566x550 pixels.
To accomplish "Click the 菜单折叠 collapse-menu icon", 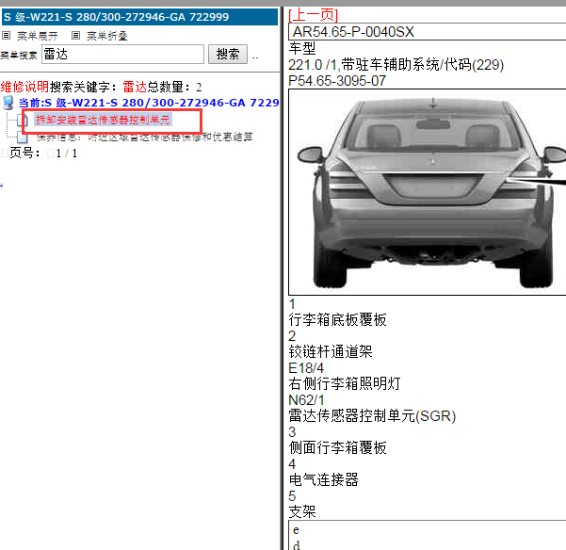I will pyautogui.click(x=75, y=36).
